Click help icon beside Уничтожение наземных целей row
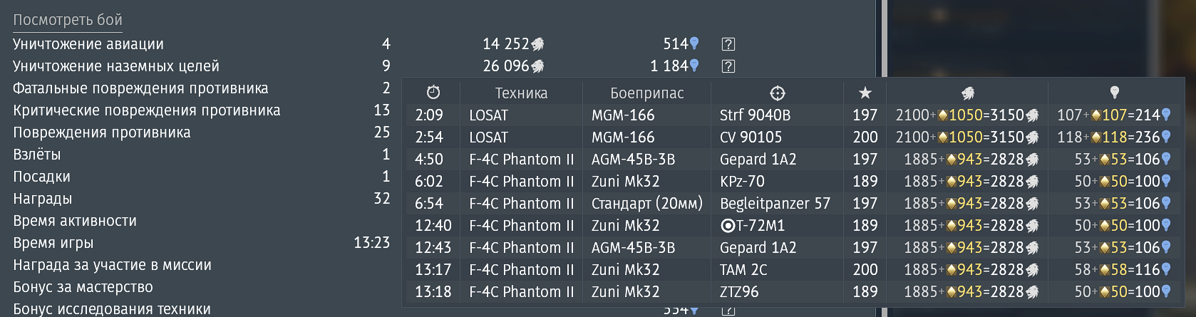Image resolution: width=1196 pixels, height=317 pixels. tap(728, 66)
